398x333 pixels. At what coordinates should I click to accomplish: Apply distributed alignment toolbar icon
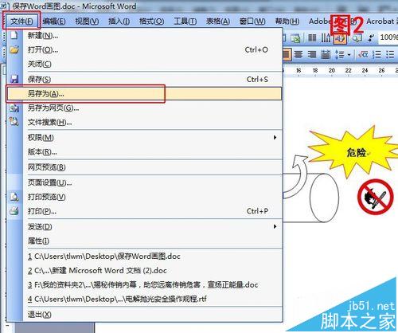click(x=326, y=55)
